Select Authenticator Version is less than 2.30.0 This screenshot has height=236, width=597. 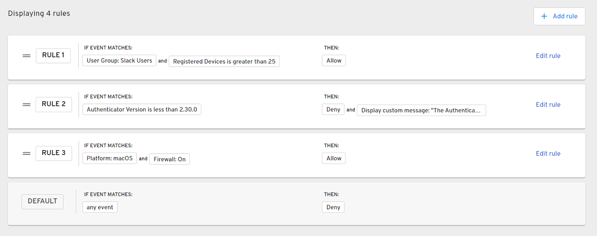coord(142,110)
